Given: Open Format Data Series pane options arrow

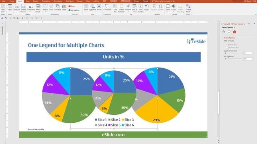Looking at the screenshot, I should coord(249,24).
